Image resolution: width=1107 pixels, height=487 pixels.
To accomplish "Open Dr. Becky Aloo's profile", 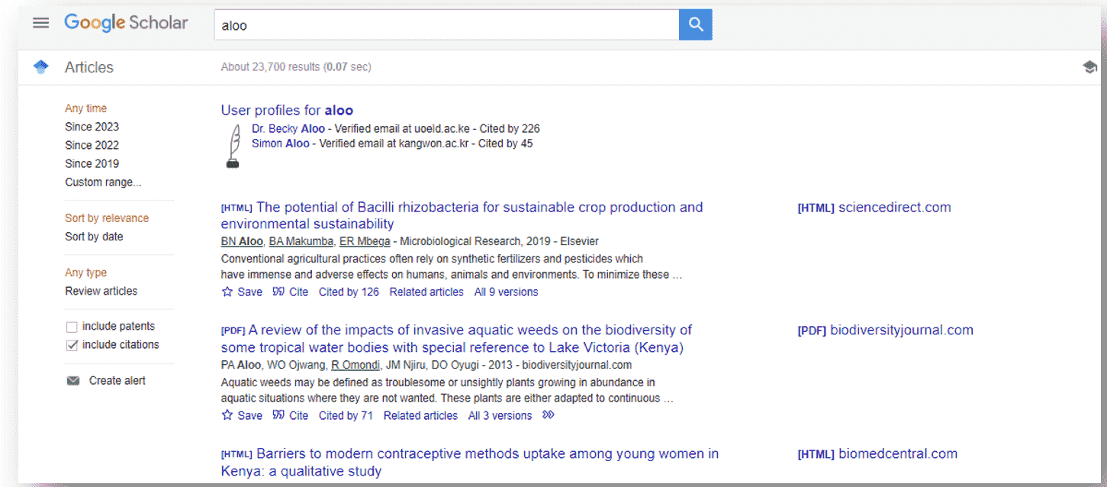I will click(x=288, y=128).
